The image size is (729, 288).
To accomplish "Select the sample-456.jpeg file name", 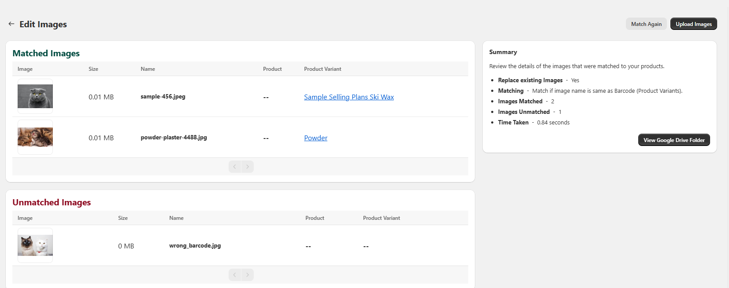I will [163, 97].
